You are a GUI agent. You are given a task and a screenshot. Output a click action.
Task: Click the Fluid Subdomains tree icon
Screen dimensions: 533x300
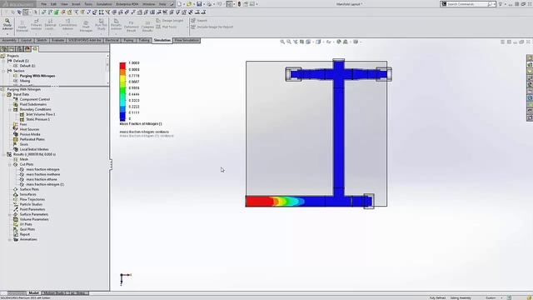[15, 104]
